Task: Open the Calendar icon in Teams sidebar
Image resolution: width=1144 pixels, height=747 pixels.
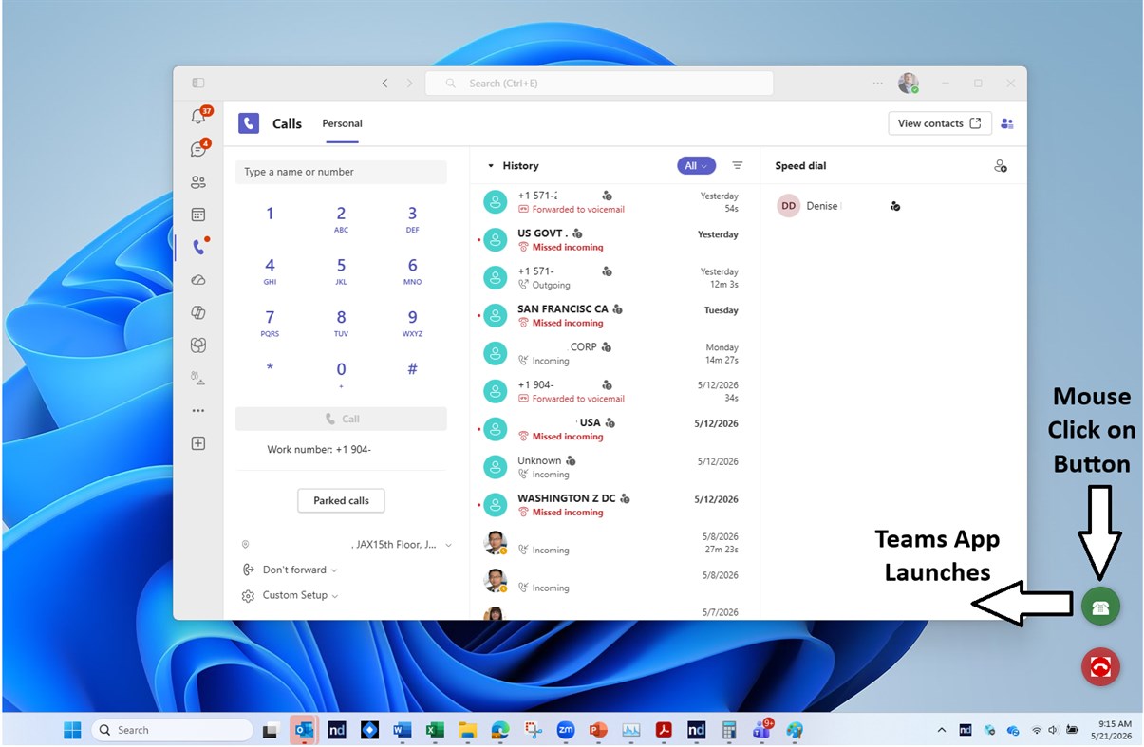Action: point(198,215)
